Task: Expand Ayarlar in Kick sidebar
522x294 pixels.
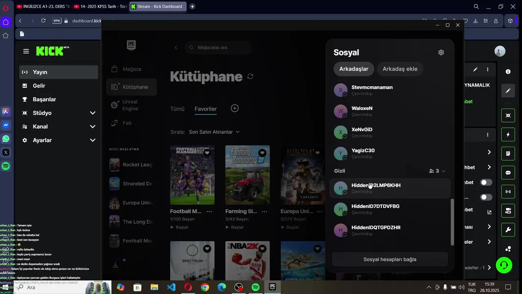Action: (x=59, y=140)
